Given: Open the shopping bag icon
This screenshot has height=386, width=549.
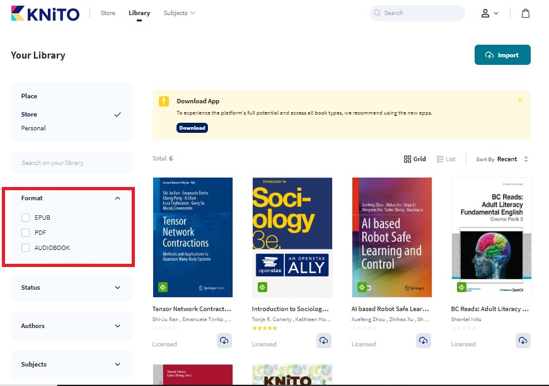Looking at the screenshot, I should pos(525,13).
